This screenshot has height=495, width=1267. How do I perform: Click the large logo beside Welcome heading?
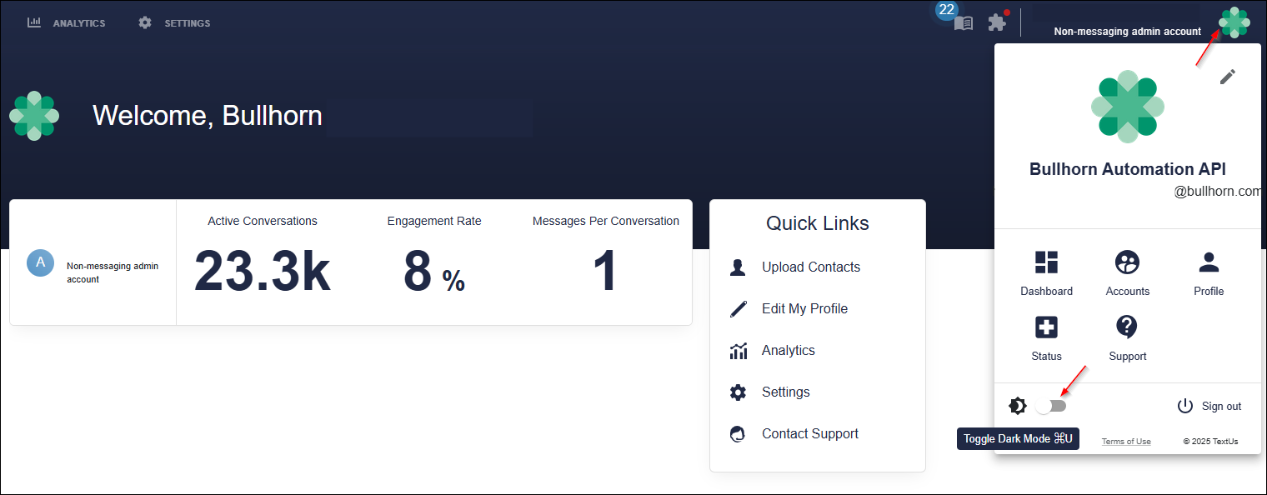pyautogui.click(x=34, y=116)
